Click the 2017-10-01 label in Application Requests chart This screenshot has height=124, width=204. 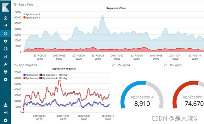click(x=63, y=118)
